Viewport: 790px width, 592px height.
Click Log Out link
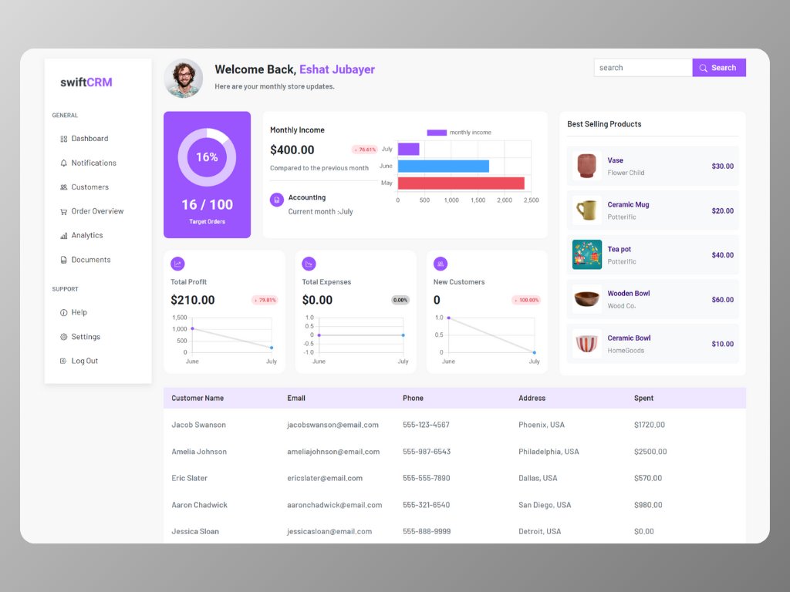tap(85, 361)
